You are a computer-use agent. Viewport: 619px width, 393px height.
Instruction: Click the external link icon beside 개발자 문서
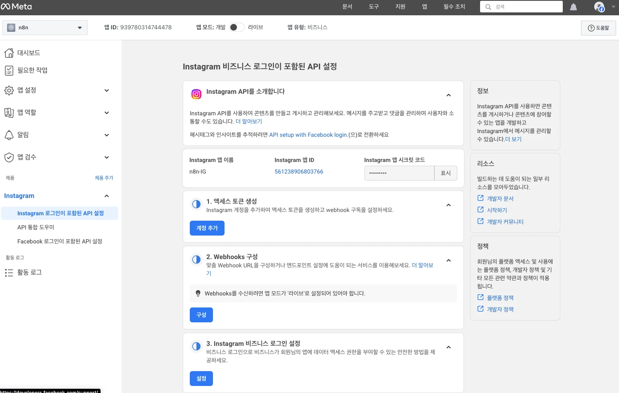click(480, 198)
